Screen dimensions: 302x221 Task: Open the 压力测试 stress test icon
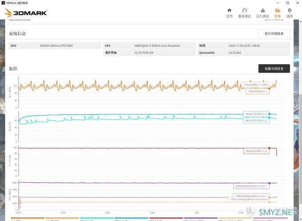(x=262, y=10)
